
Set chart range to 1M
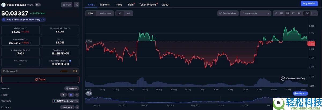tap(287, 13)
